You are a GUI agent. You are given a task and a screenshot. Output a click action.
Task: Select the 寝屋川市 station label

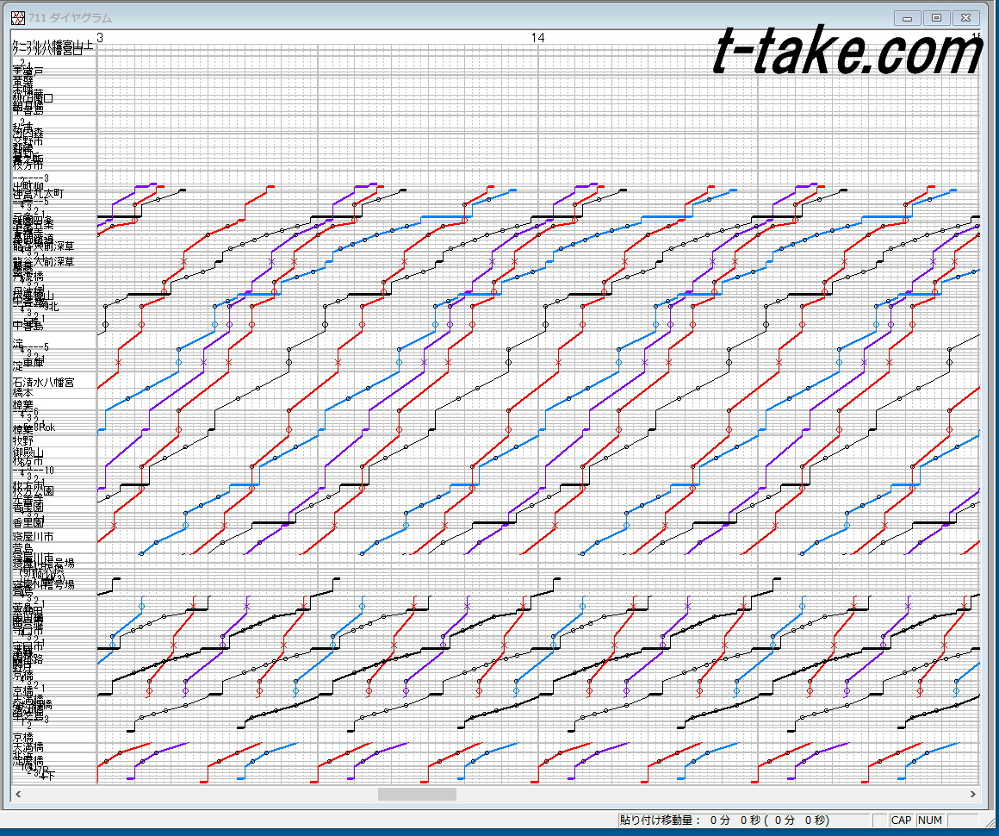coord(33,537)
